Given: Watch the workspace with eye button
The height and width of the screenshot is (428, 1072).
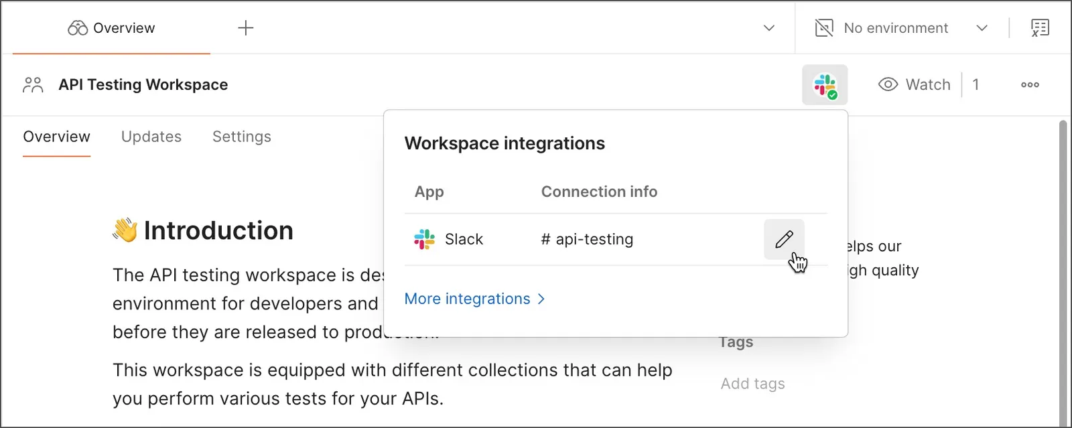Looking at the screenshot, I should click(915, 85).
